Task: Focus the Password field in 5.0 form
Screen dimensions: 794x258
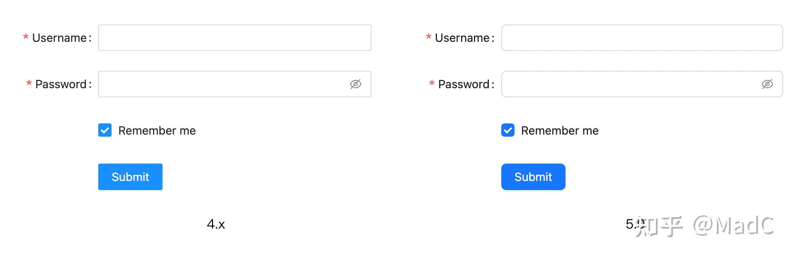Action: [x=642, y=84]
